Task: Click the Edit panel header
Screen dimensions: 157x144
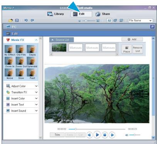Action: 79,34
